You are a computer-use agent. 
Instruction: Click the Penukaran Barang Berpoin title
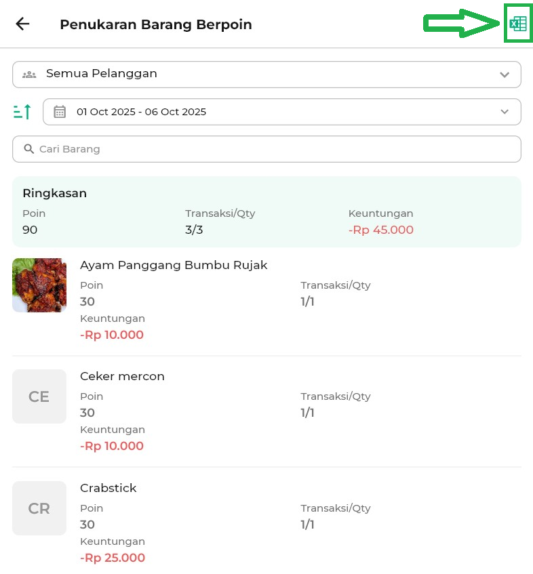(x=155, y=24)
